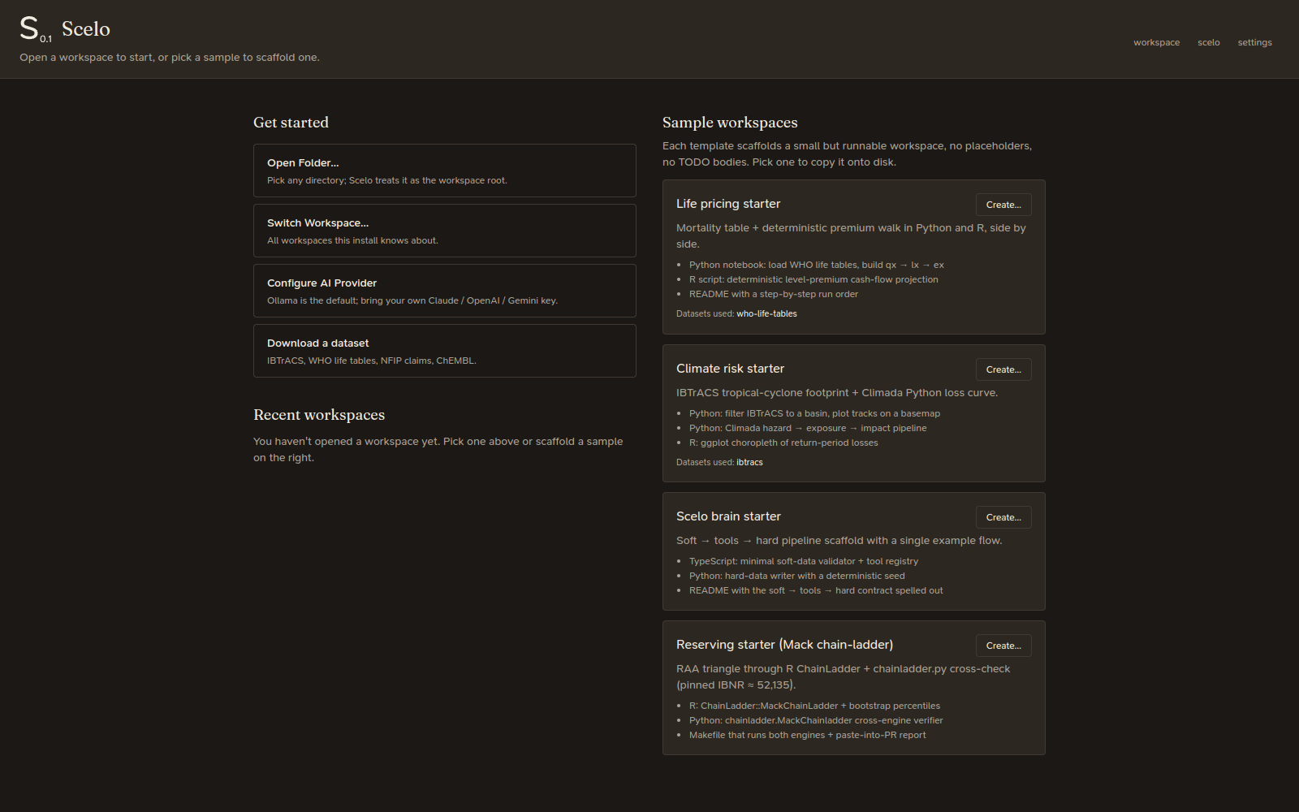This screenshot has width=1299, height=812.
Task: Open the Configure AI Provider card
Action: point(444,291)
